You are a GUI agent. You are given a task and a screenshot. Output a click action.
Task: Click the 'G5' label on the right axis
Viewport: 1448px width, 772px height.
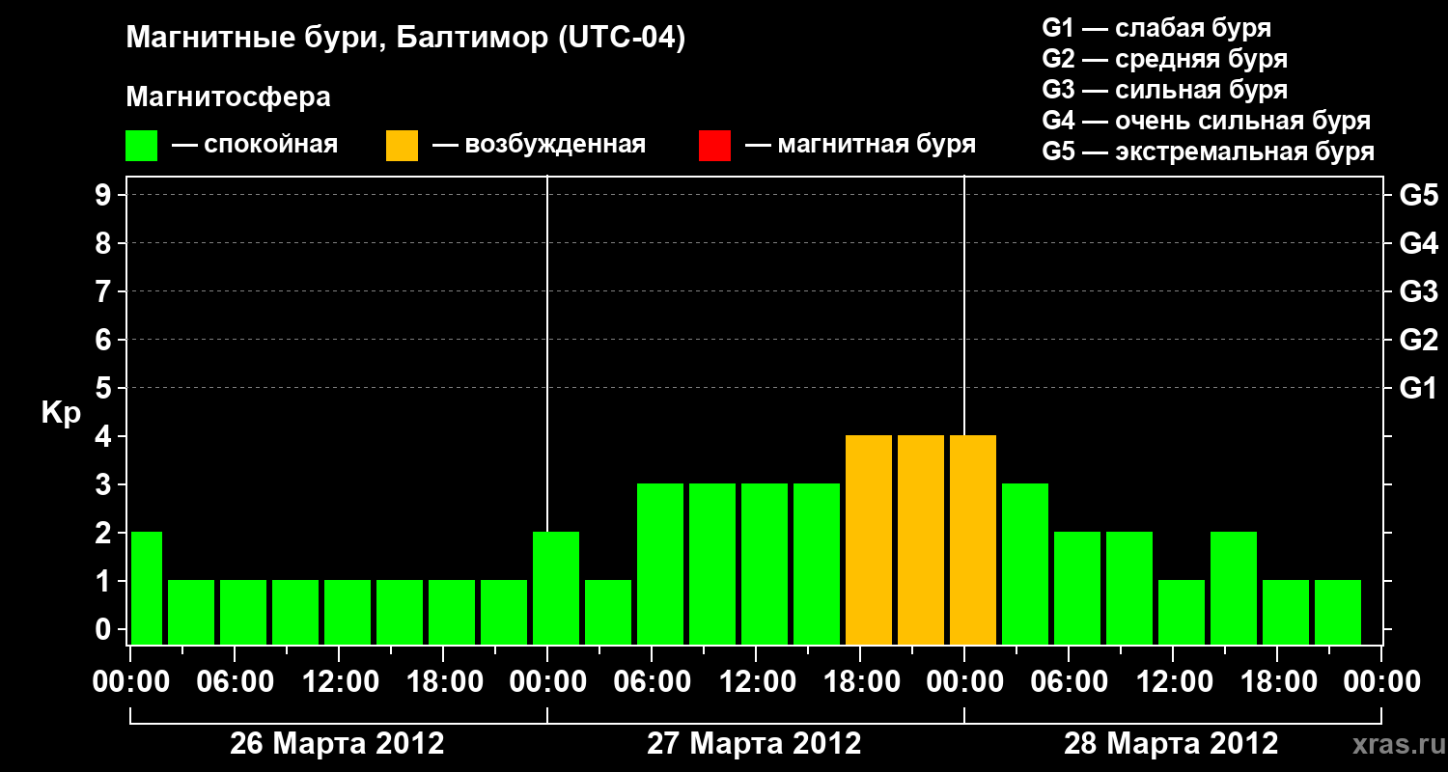1418,196
